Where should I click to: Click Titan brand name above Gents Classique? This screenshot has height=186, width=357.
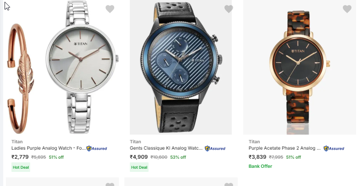(x=136, y=141)
